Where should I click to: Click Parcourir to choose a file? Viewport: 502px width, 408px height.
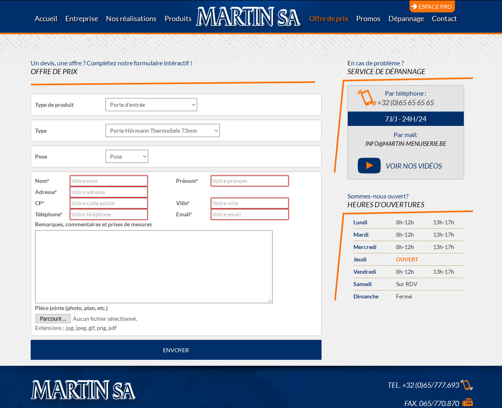53,319
